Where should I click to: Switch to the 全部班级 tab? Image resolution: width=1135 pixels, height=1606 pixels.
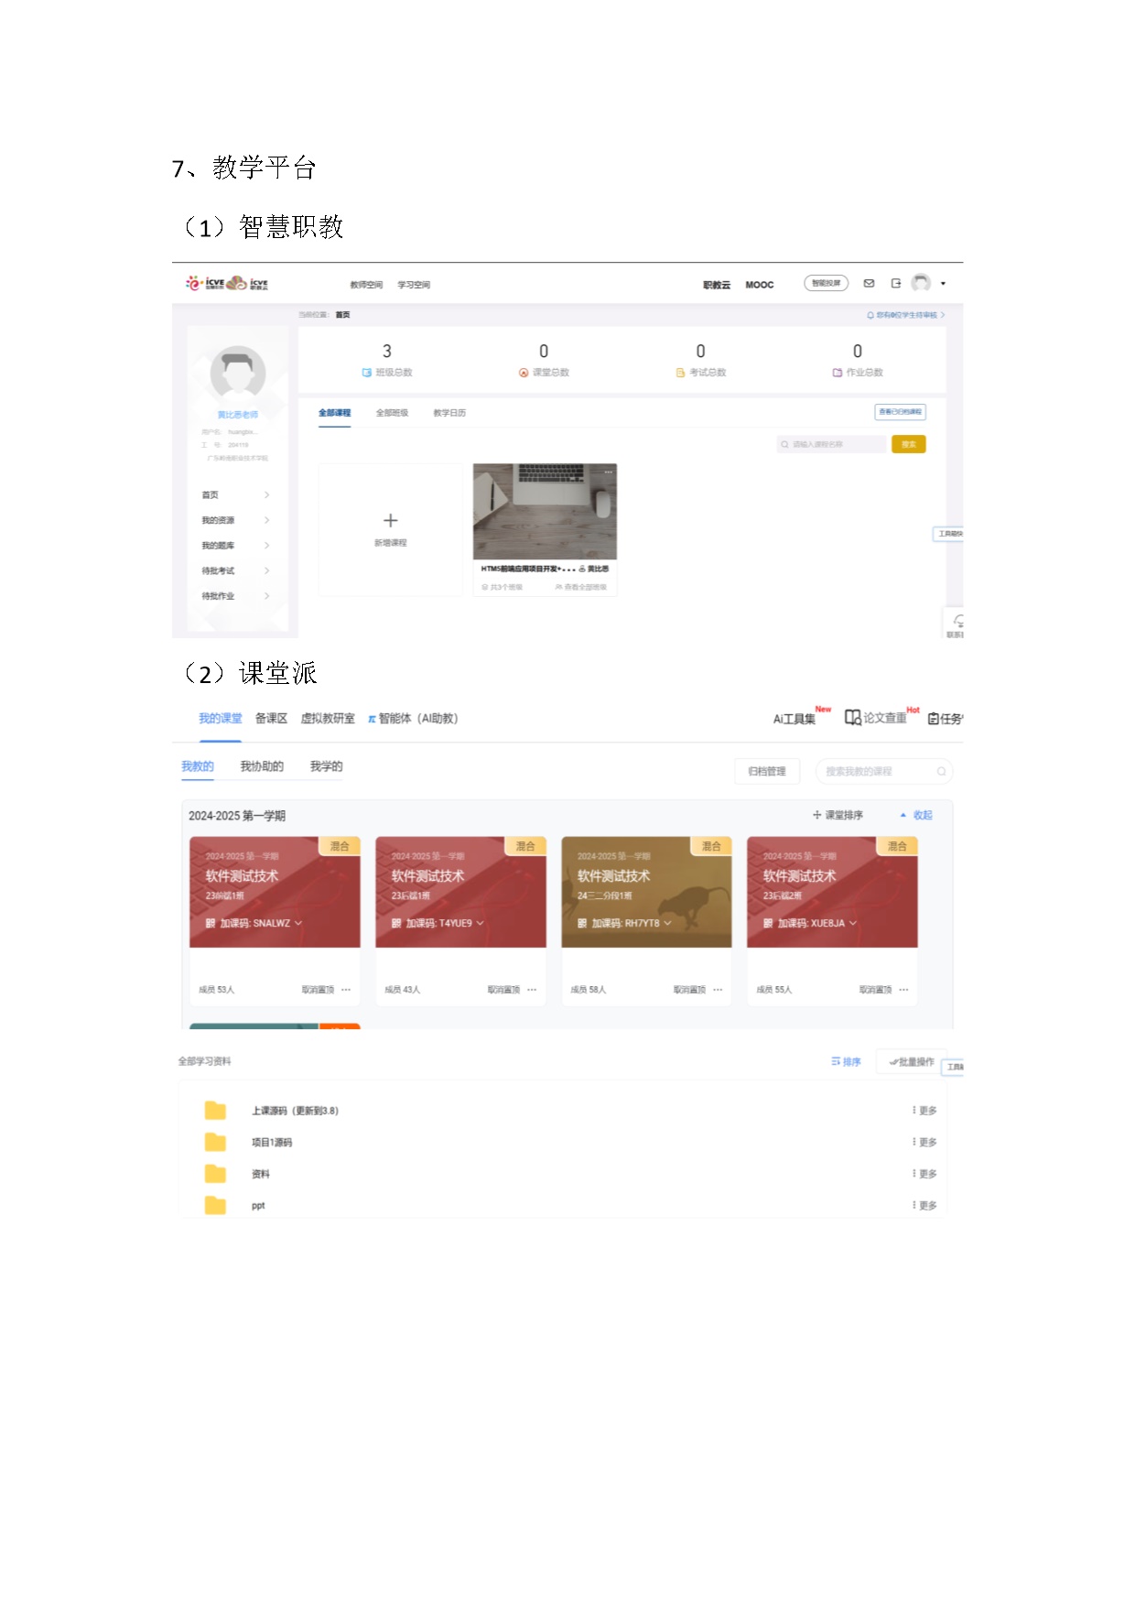[x=392, y=413]
